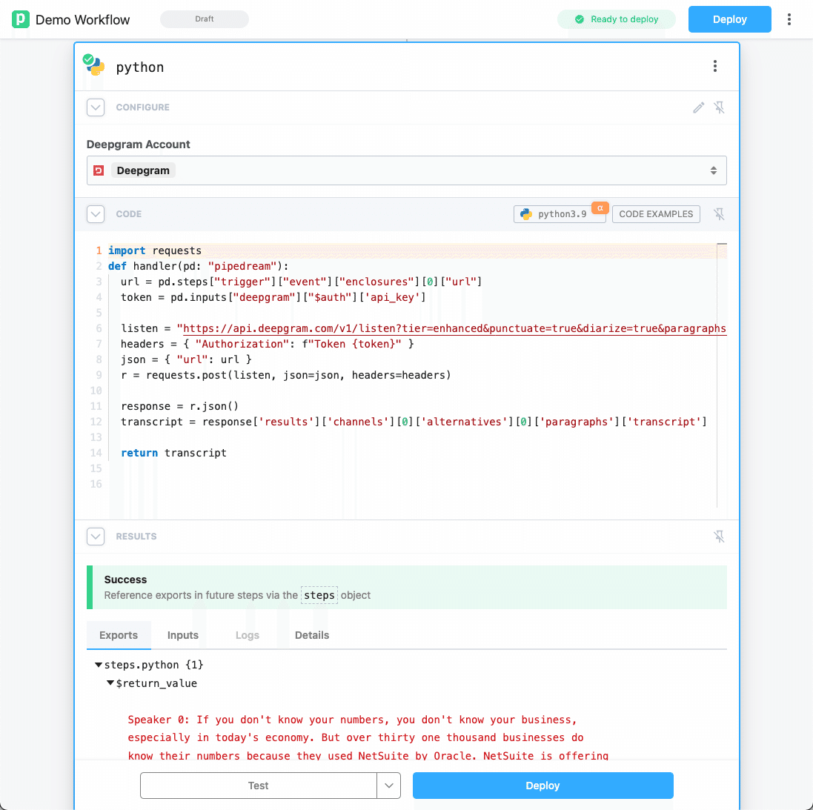Collapse the $return_value tree node

click(x=110, y=683)
